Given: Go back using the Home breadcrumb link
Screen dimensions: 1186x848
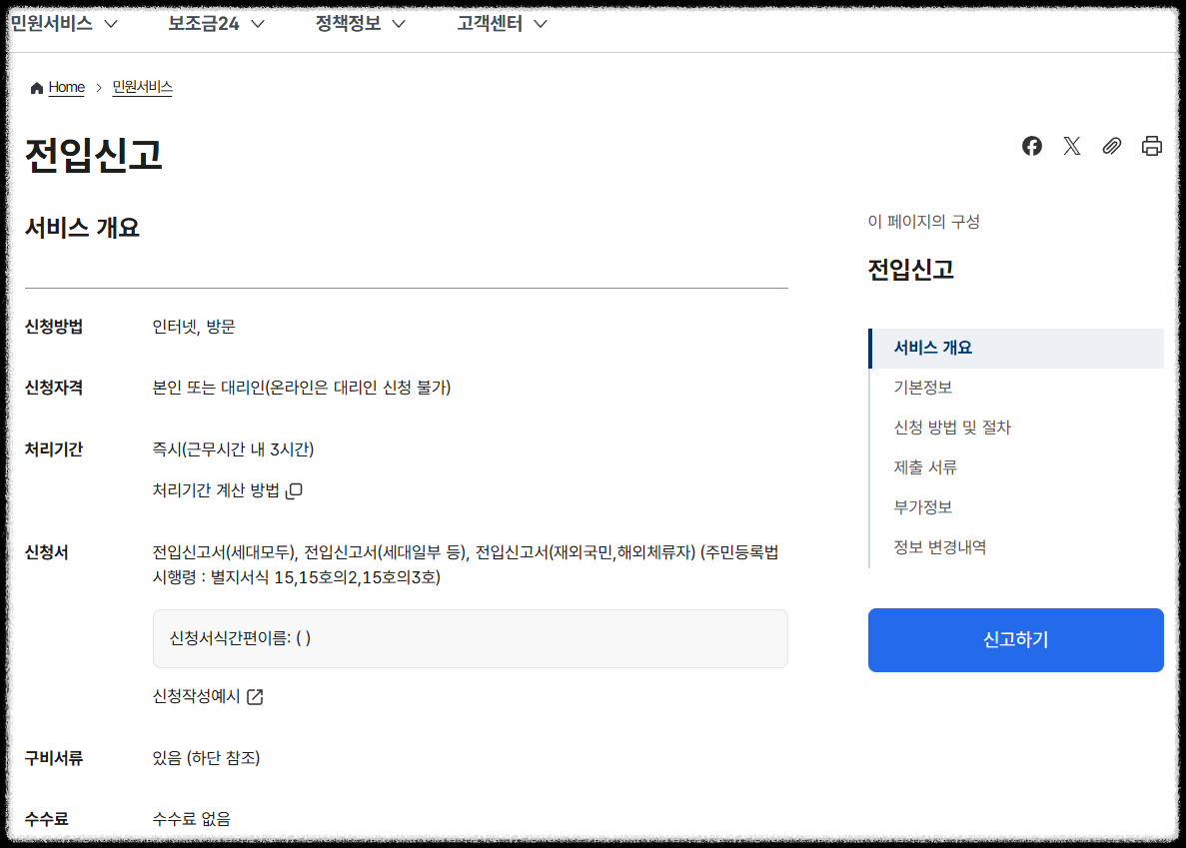Looking at the screenshot, I should (x=66, y=87).
